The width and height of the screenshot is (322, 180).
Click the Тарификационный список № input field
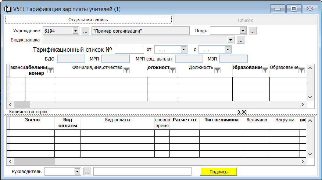(x=129, y=49)
